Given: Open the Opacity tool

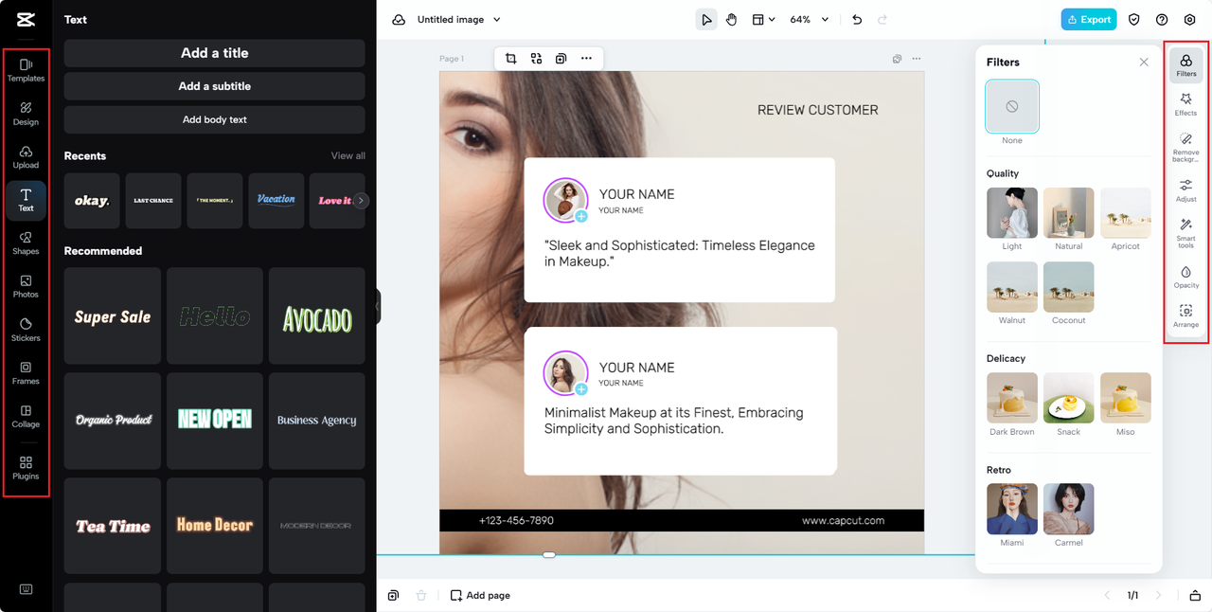Looking at the screenshot, I should coord(1185,277).
